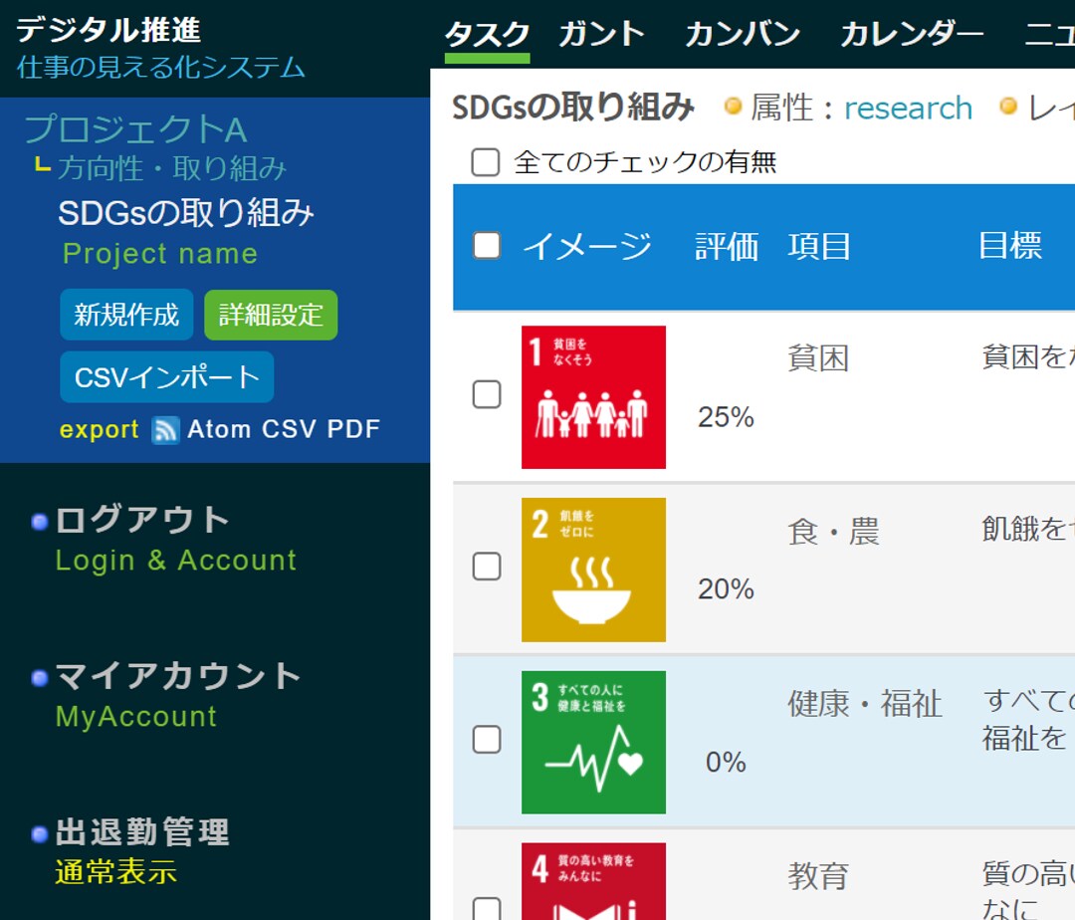This screenshot has width=1075, height=920.
Task: Switch to the ガント tab
Action: pyautogui.click(x=601, y=34)
